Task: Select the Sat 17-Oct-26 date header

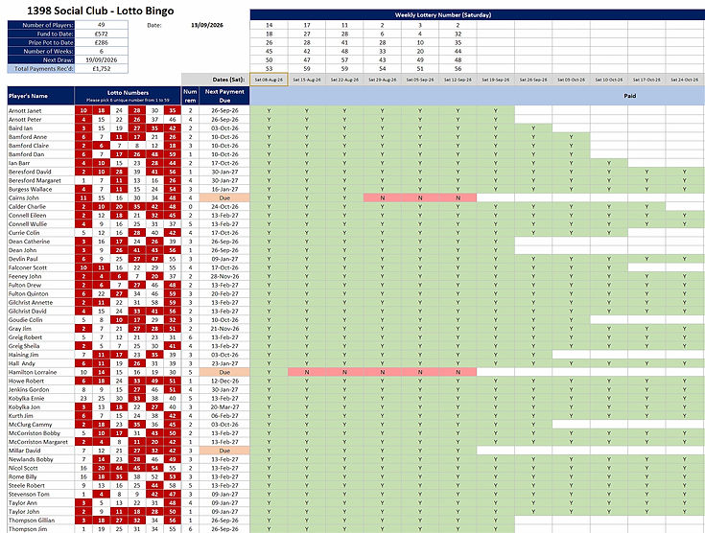Action: (x=646, y=80)
